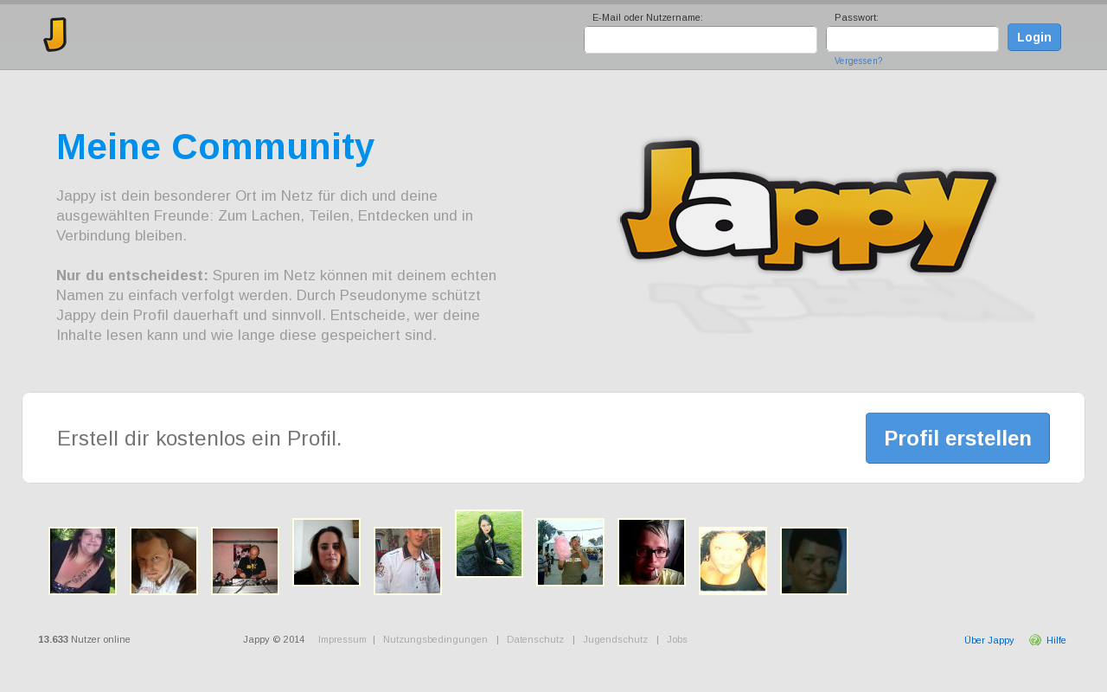Click the small Jappy J logo icon

[55, 35]
